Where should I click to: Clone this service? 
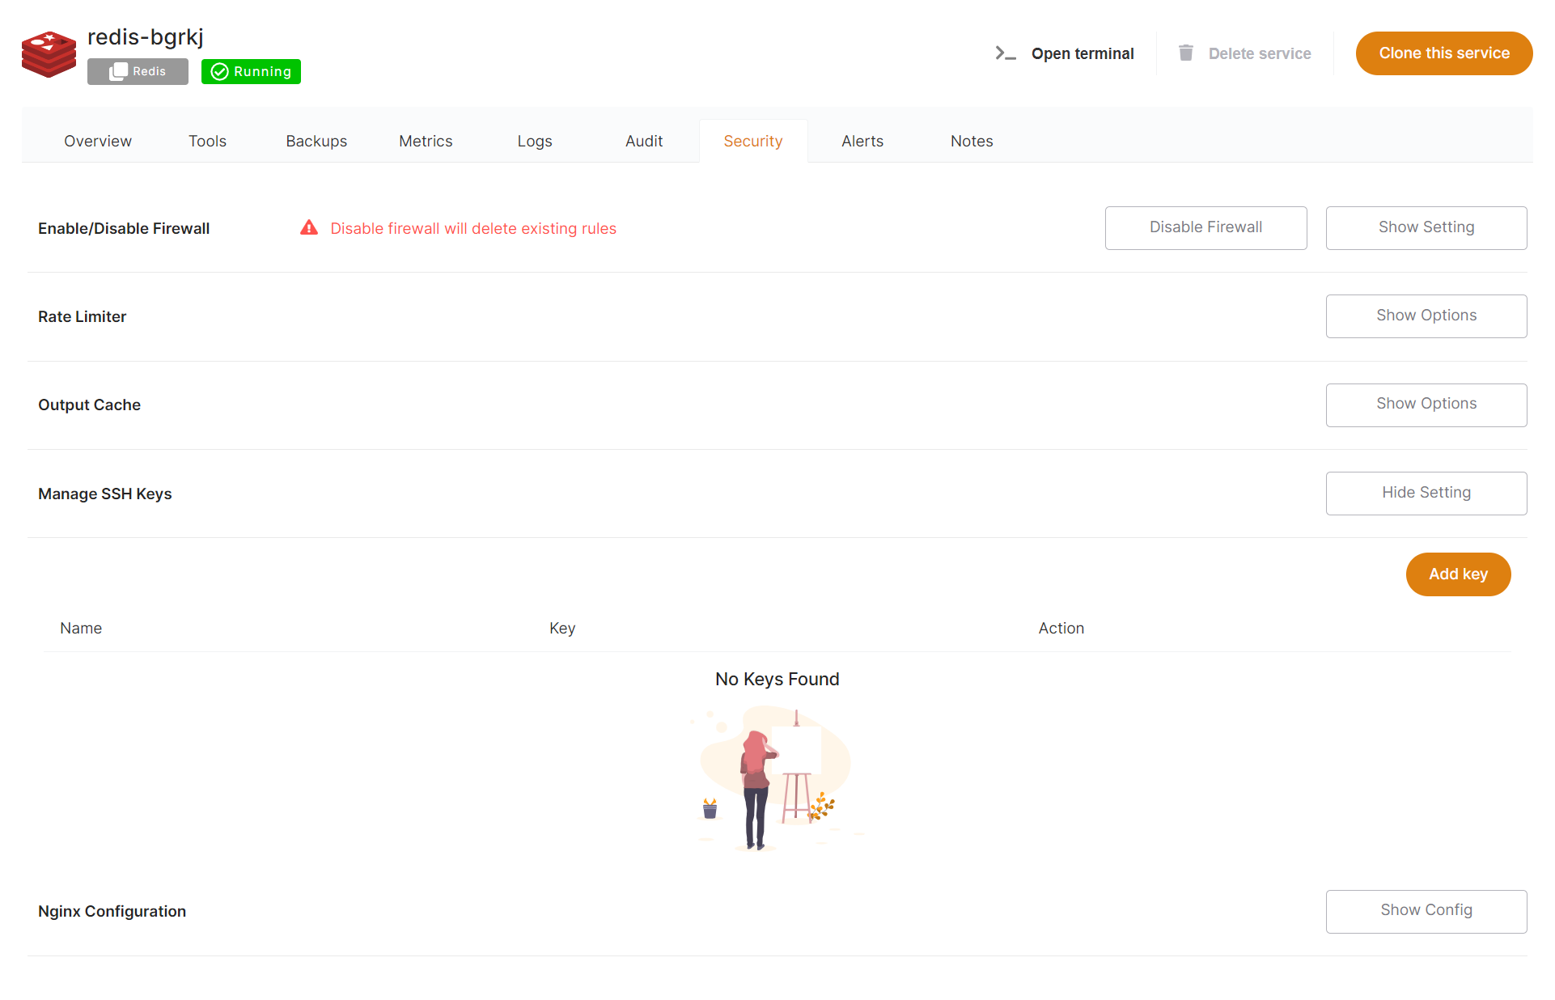(1444, 53)
